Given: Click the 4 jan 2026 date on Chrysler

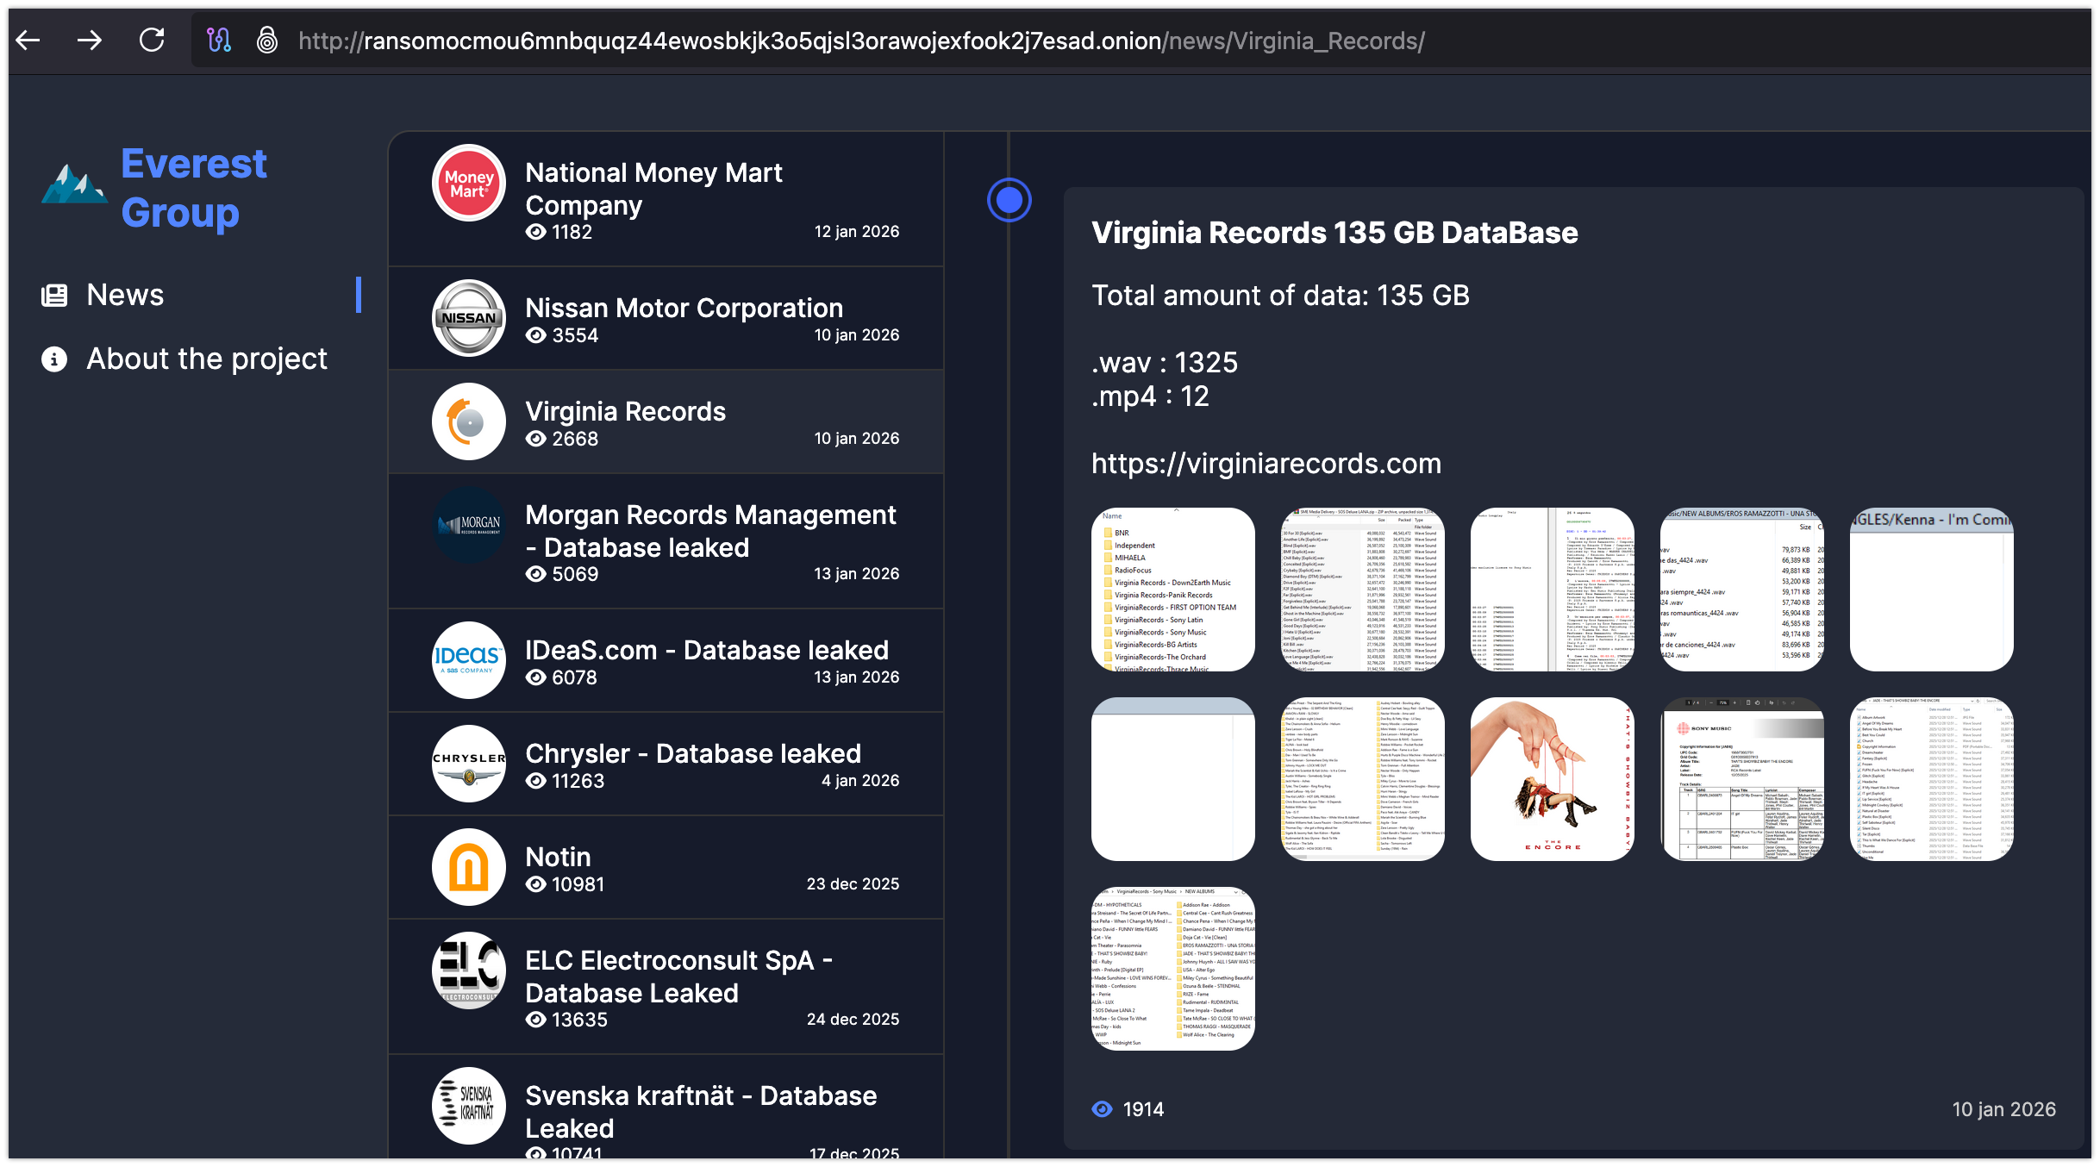Looking at the screenshot, I should tap(860, 781).
